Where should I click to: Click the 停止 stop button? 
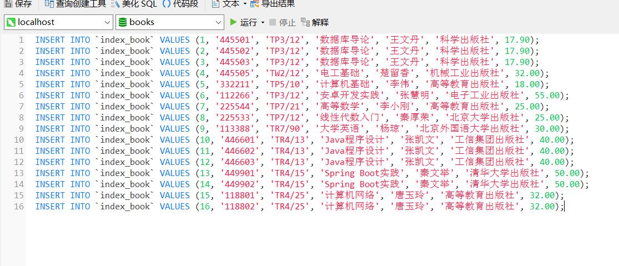click(x=282, y=23)
